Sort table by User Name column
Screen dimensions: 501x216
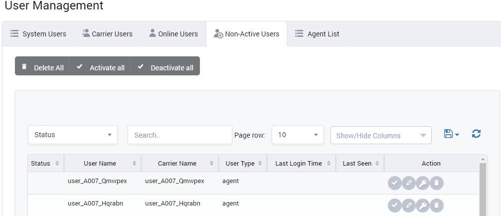tap(100, 163)
